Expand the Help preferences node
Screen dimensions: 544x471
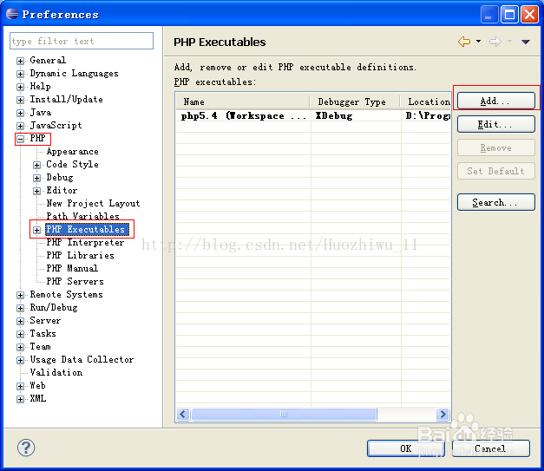tap(21, 87)
